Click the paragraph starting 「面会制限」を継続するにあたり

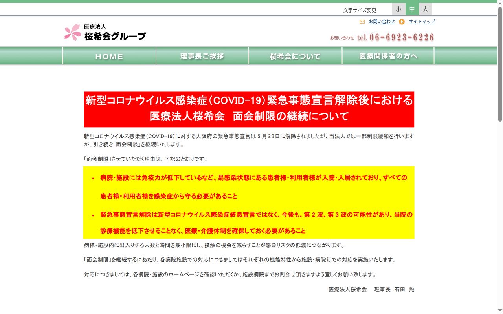point(240,260)
